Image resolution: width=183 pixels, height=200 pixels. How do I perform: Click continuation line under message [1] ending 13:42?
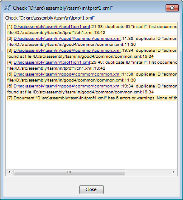(x=56, y=33)
